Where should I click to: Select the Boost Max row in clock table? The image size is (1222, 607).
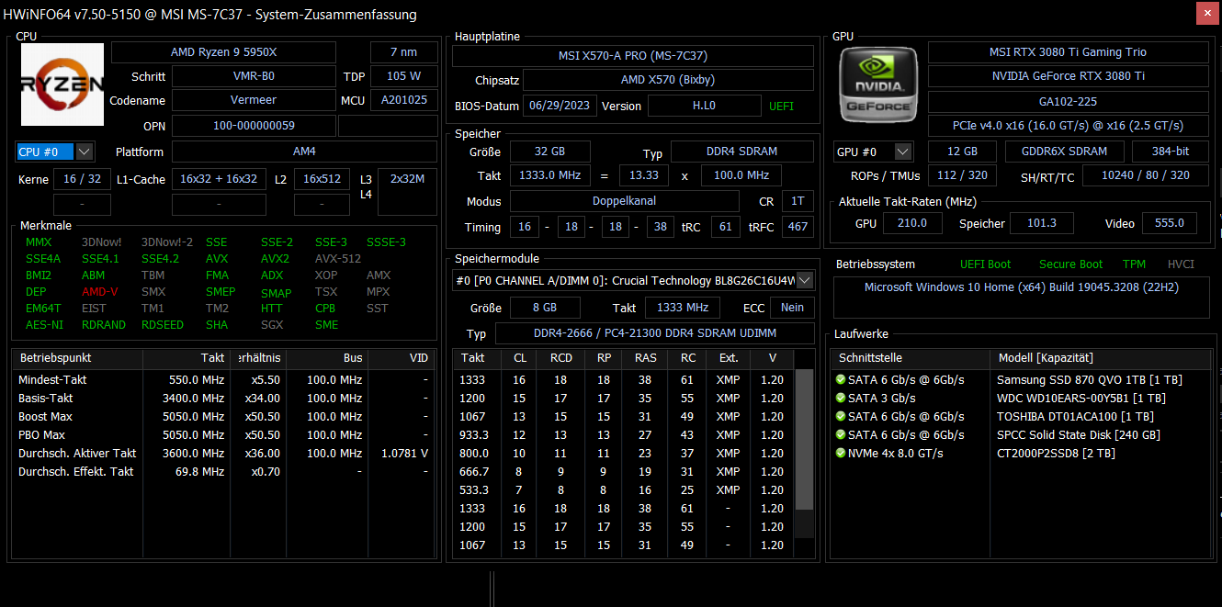223,417
